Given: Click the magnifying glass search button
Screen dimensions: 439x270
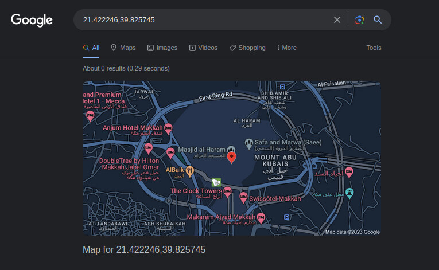Looking at the screenshot, I should click(x=378, y=20).
